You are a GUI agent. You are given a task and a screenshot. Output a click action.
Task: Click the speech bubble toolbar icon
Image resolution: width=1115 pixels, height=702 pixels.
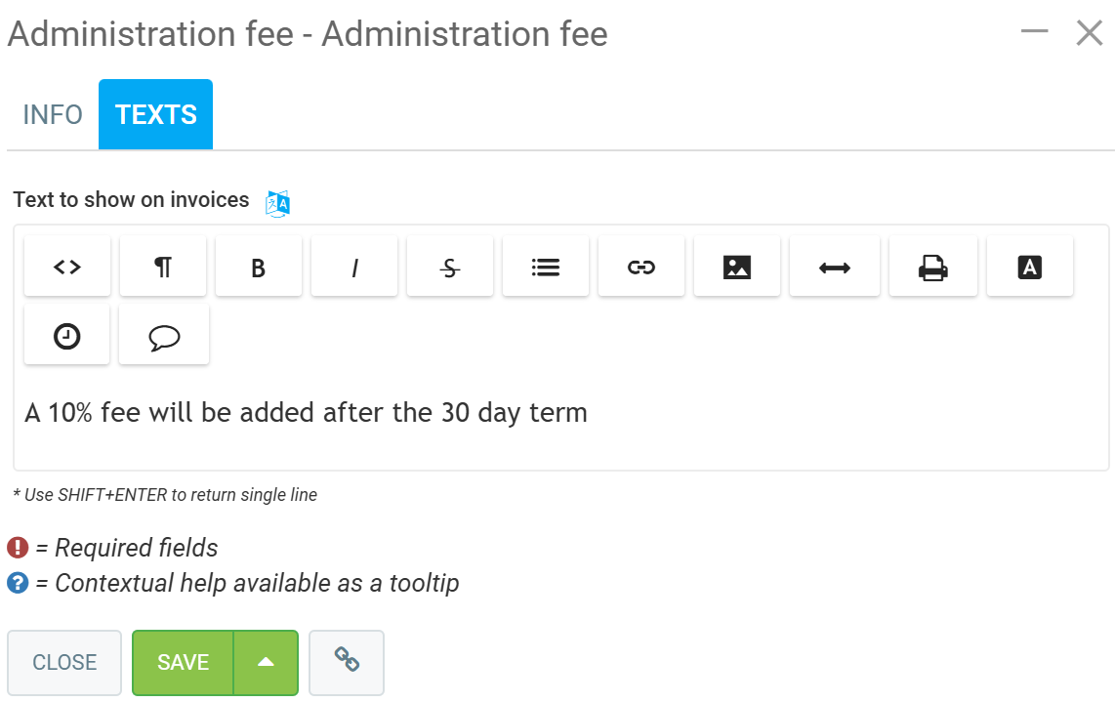coord(164,336)
